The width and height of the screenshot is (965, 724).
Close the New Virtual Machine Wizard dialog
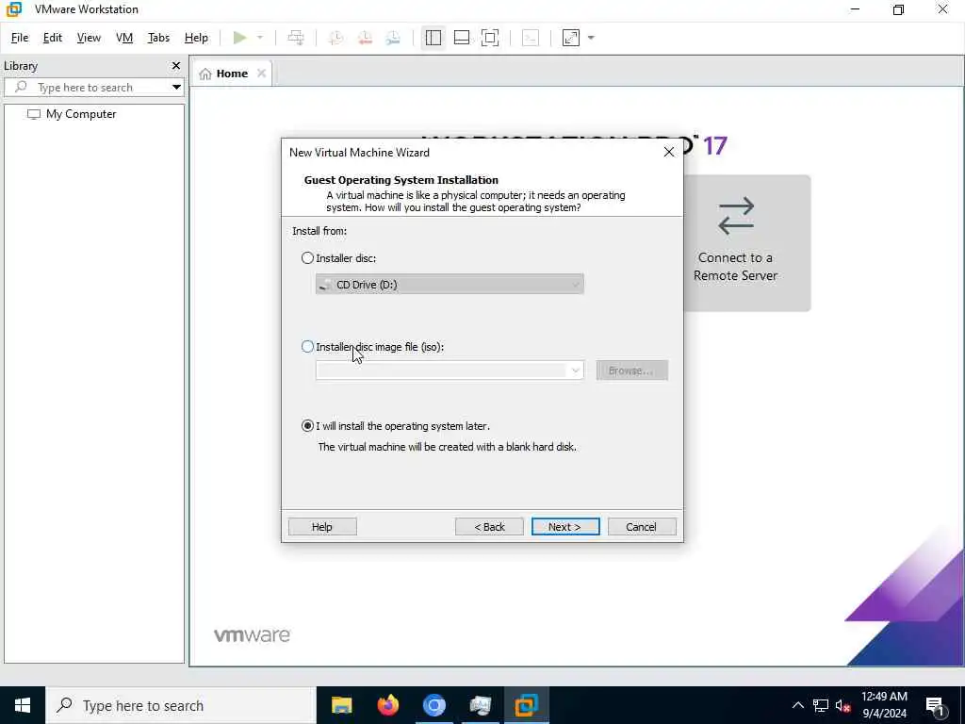[x=669, y=152]
